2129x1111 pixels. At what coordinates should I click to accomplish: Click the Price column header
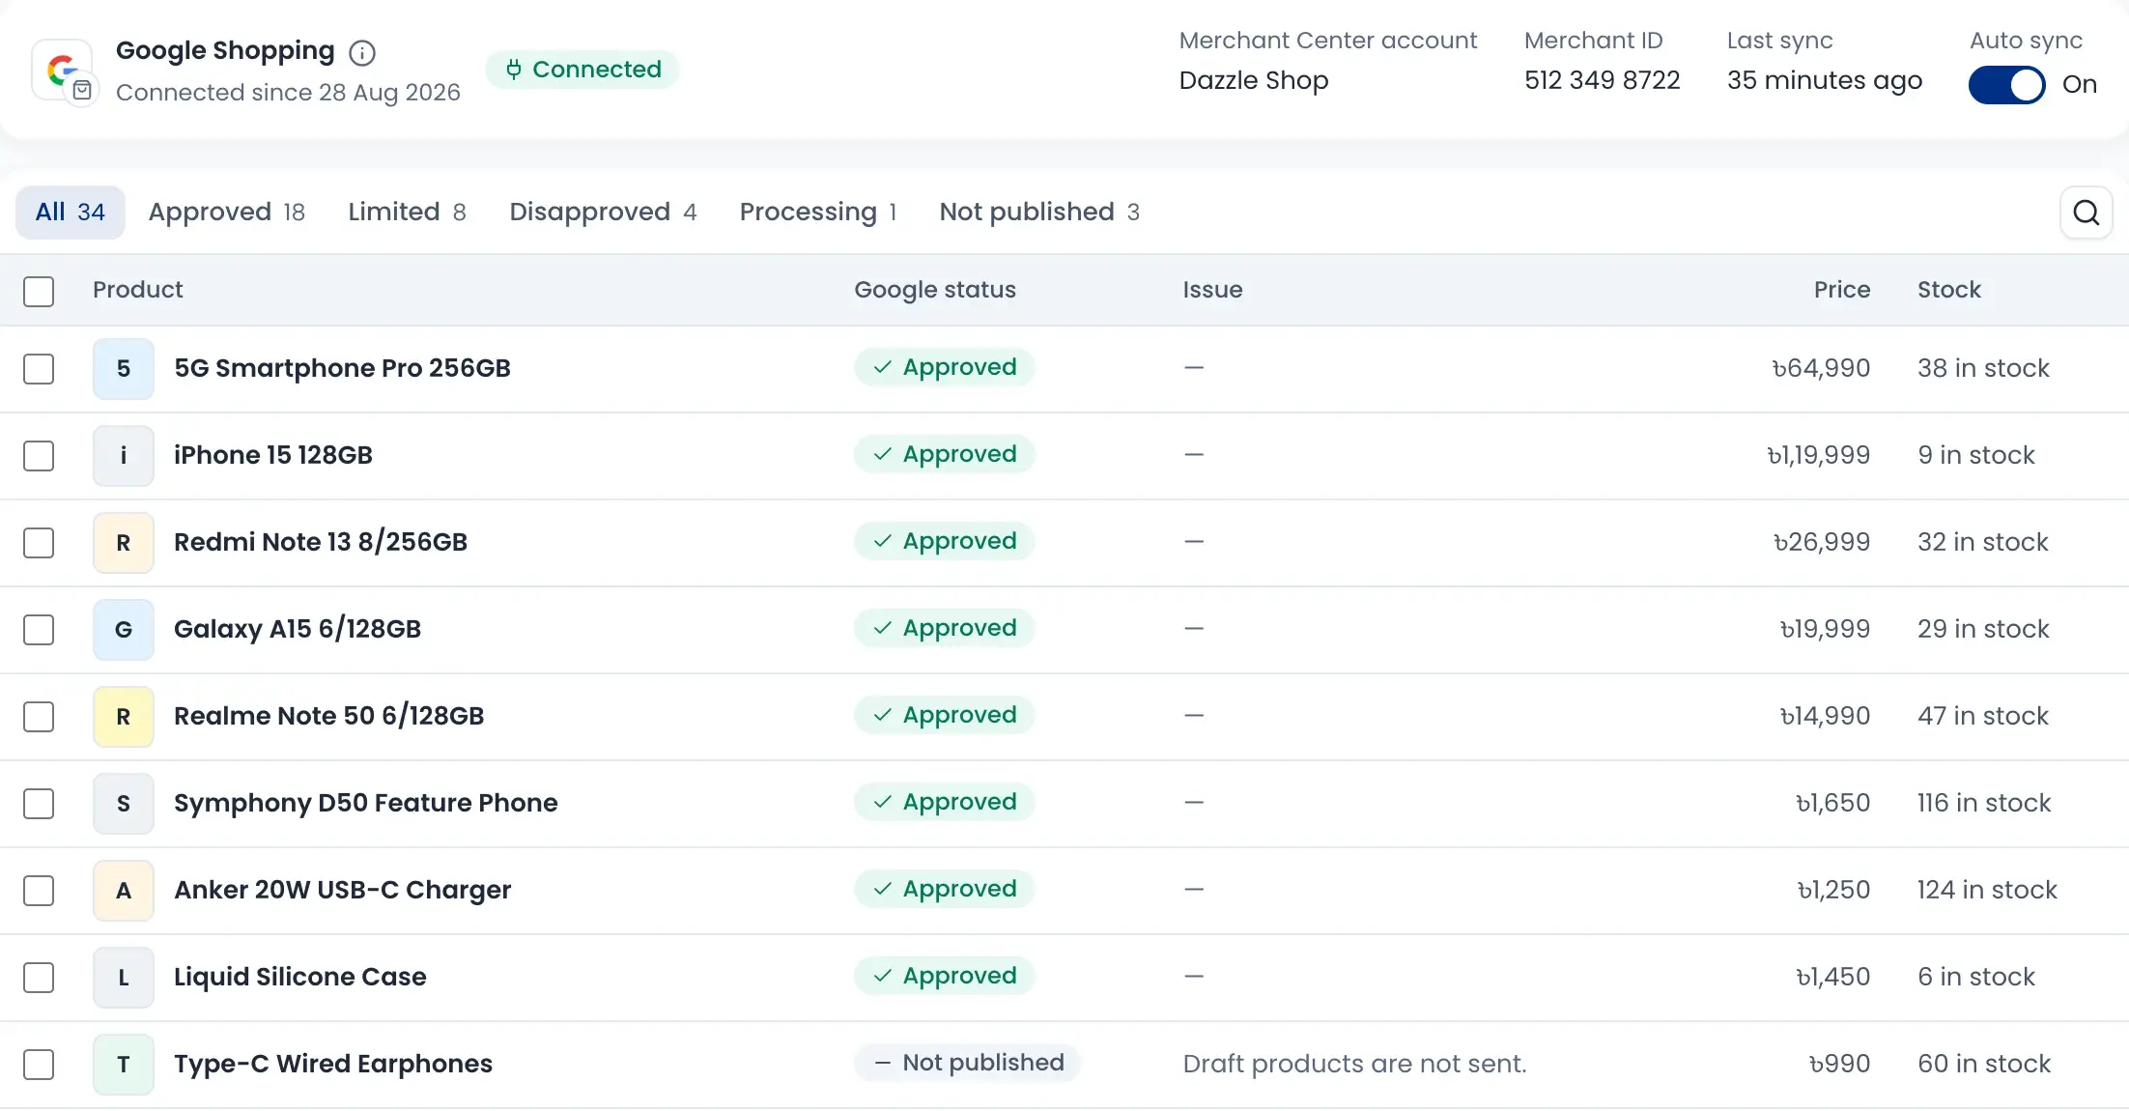point(1842,290)
